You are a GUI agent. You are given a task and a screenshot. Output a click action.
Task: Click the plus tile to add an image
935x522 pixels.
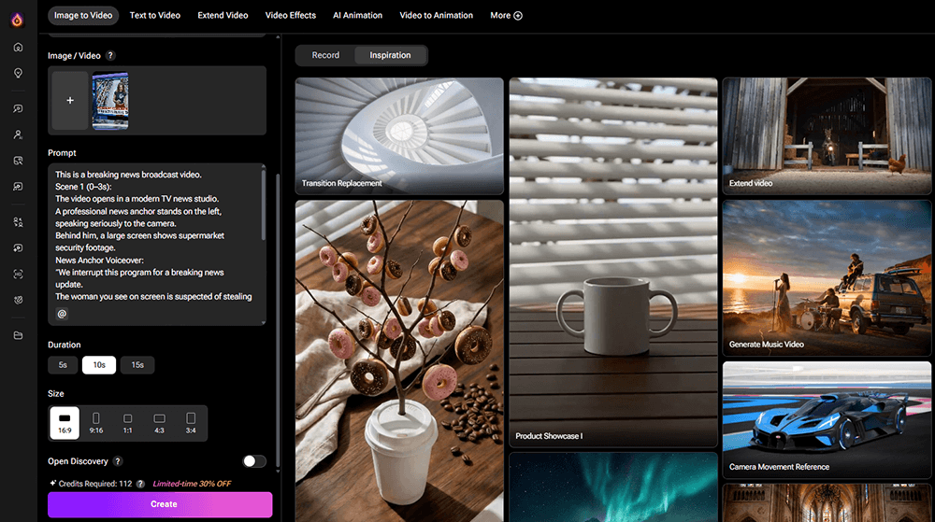point(70,100)
